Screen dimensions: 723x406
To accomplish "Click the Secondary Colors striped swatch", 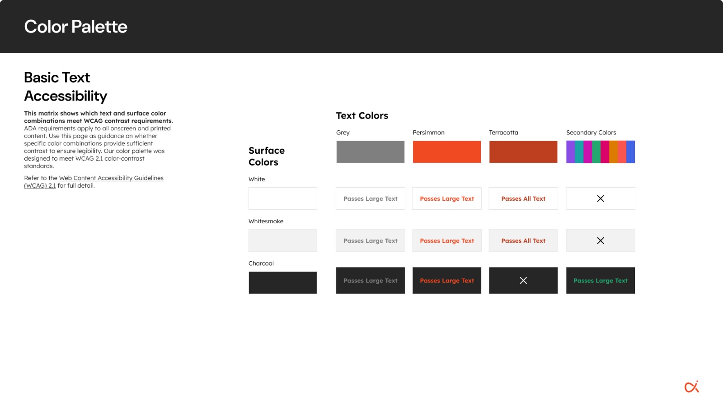I will pyautogui.click(x=601, y=152).
